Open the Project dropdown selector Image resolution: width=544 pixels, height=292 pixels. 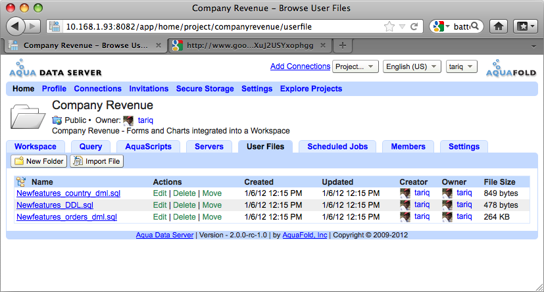pos(355,67)
